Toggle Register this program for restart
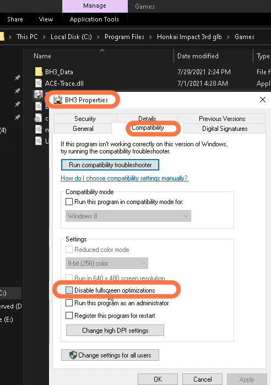This screenshot has width=271, height=385. pos(69,315)
